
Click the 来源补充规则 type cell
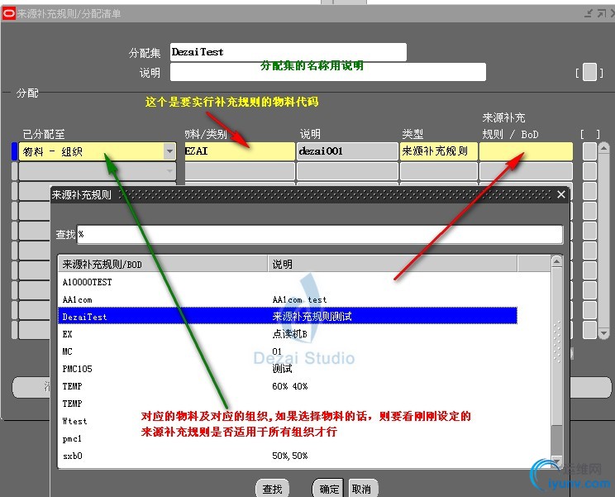tap(438, 151)
